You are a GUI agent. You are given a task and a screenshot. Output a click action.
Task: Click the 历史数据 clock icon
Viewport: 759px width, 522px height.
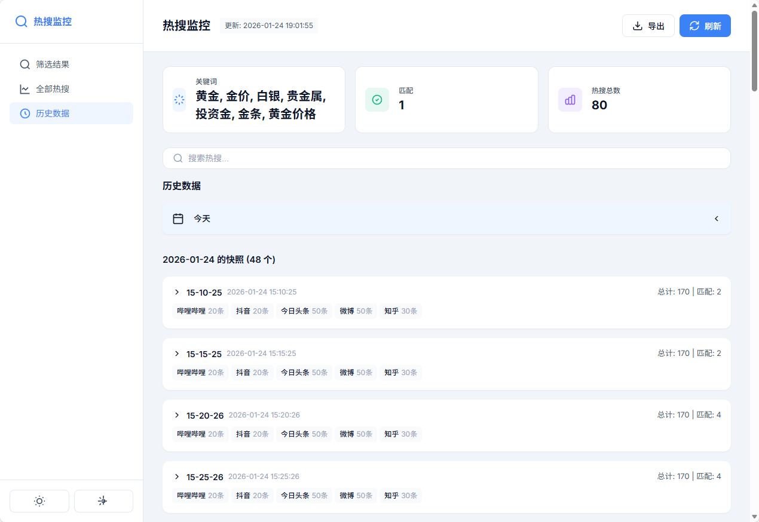pos(24,113)
